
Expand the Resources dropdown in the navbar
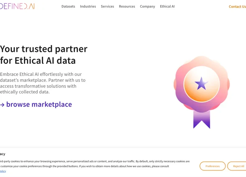coord(127,6)
